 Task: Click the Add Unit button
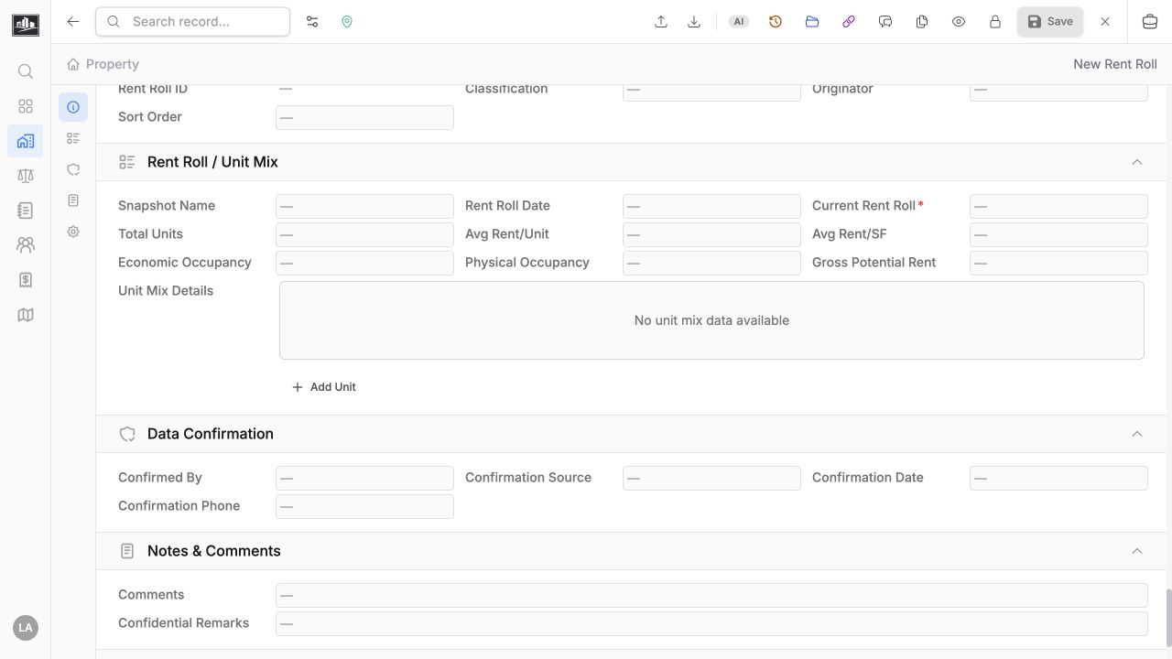[323, 387]
